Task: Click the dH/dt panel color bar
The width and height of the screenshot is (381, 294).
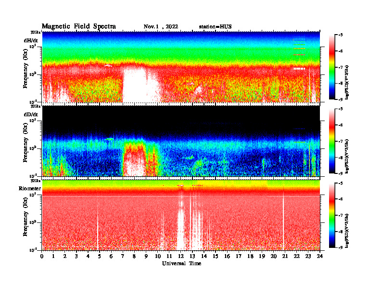Action: 332,67
